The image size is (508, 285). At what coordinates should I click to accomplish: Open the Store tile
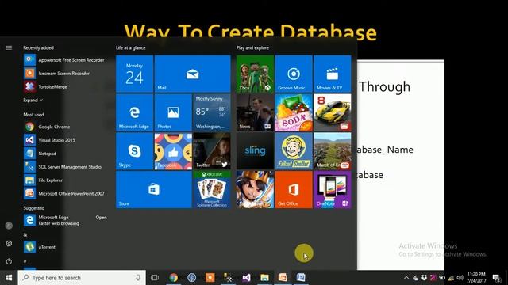click(x=154, y=190)
